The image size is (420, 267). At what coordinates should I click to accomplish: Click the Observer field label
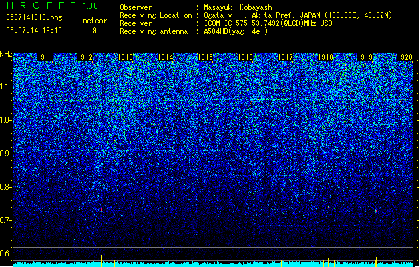click(x=136, y=7)
